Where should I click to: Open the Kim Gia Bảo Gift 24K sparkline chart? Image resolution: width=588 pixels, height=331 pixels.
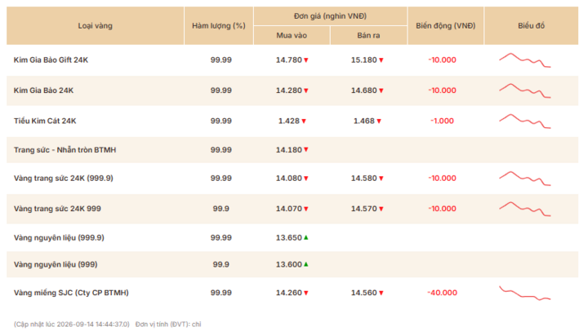tap(524, 60)
